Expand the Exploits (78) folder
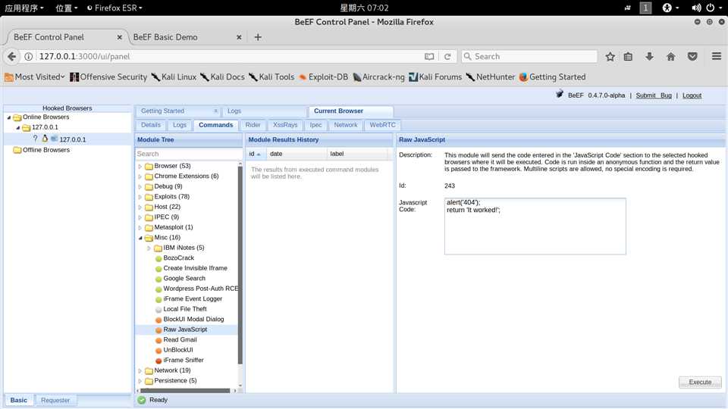Image resolution: width=728 pixels, height=409 pixels. pyautogui.click(x=140, y=197)
